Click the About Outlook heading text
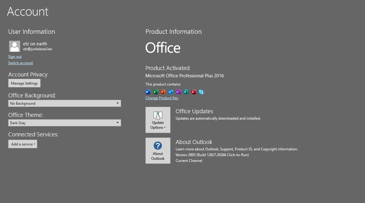The height and width of the screenshot is (203, 365). coord(194,142)
